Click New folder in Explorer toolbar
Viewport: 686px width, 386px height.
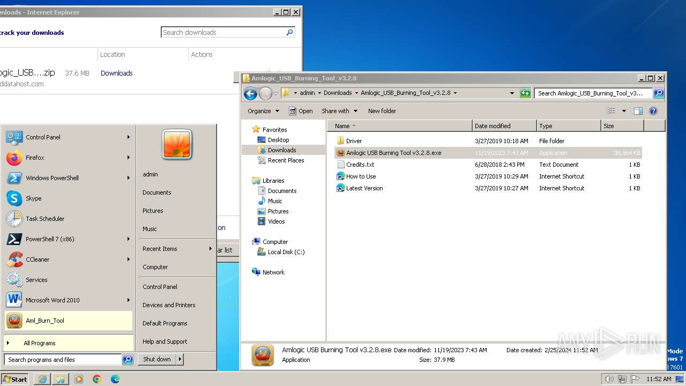pos(382,111)
